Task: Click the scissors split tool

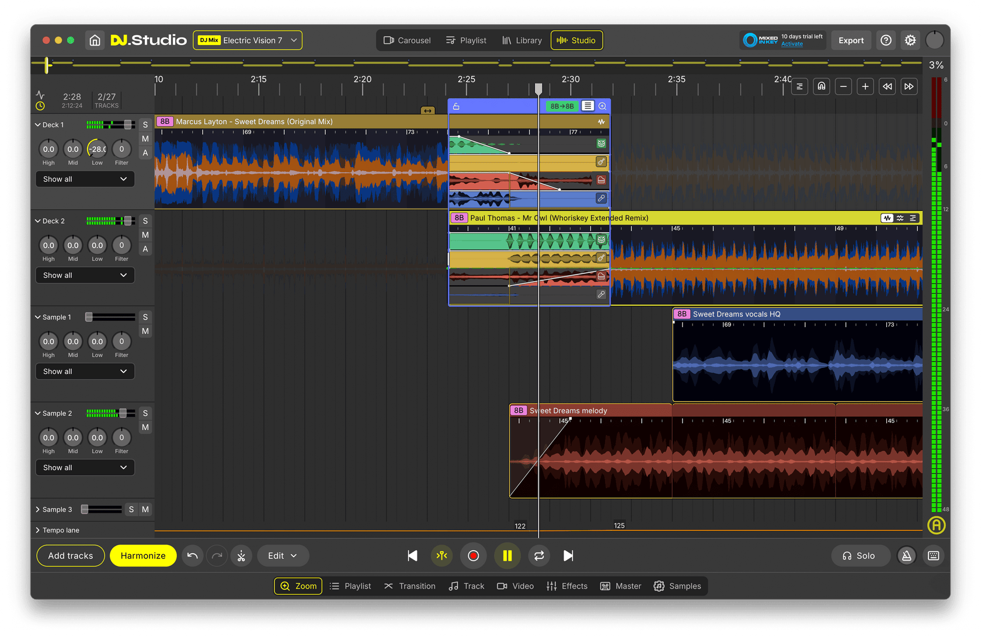Action: (x=241, y=556)
